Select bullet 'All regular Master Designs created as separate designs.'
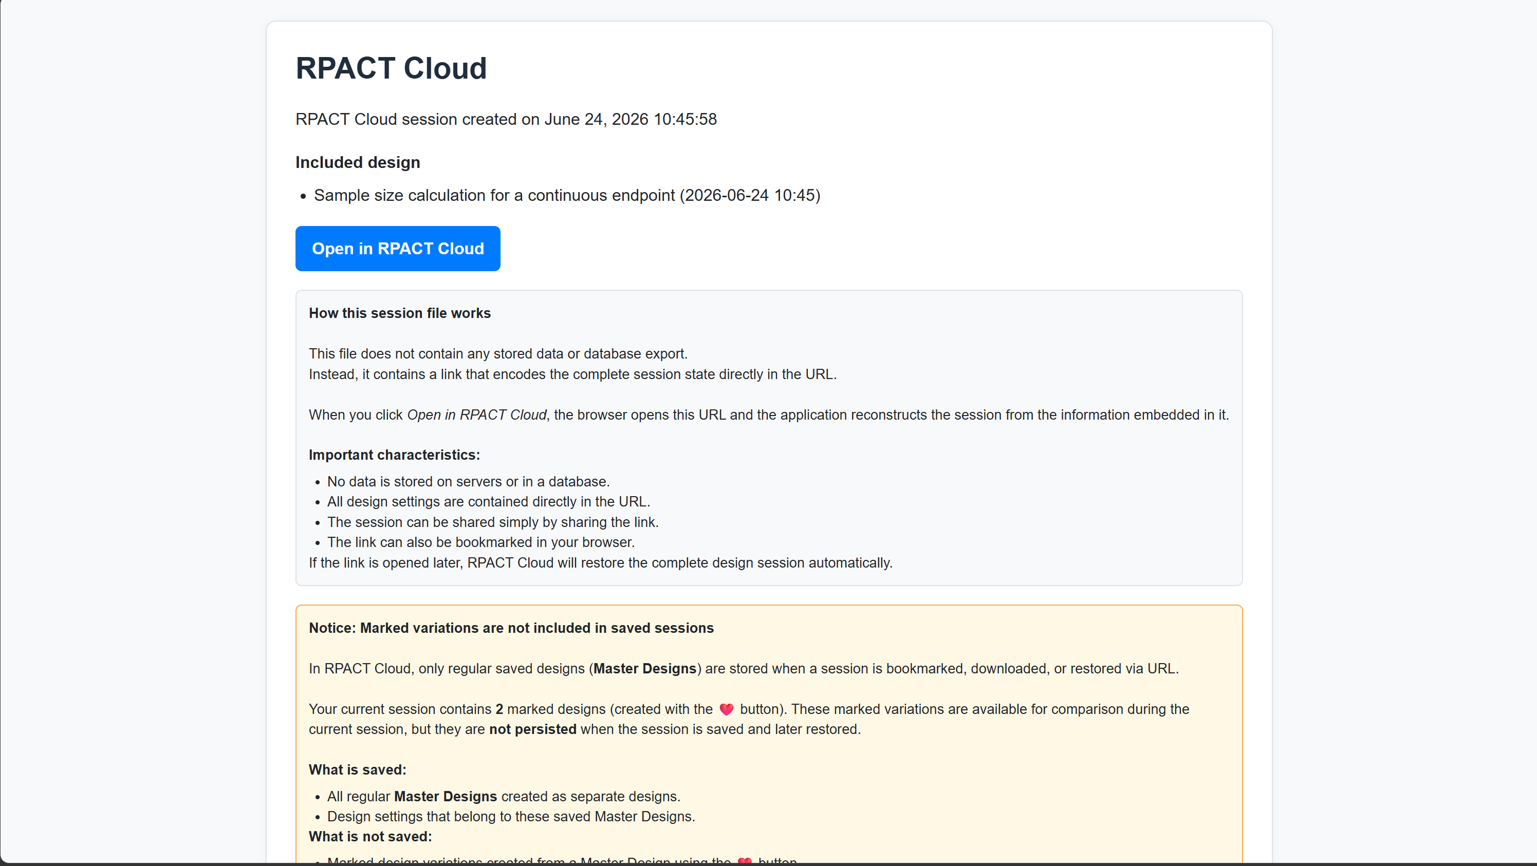This screenshot has height=866, width=1537. [x=503, y=796]
